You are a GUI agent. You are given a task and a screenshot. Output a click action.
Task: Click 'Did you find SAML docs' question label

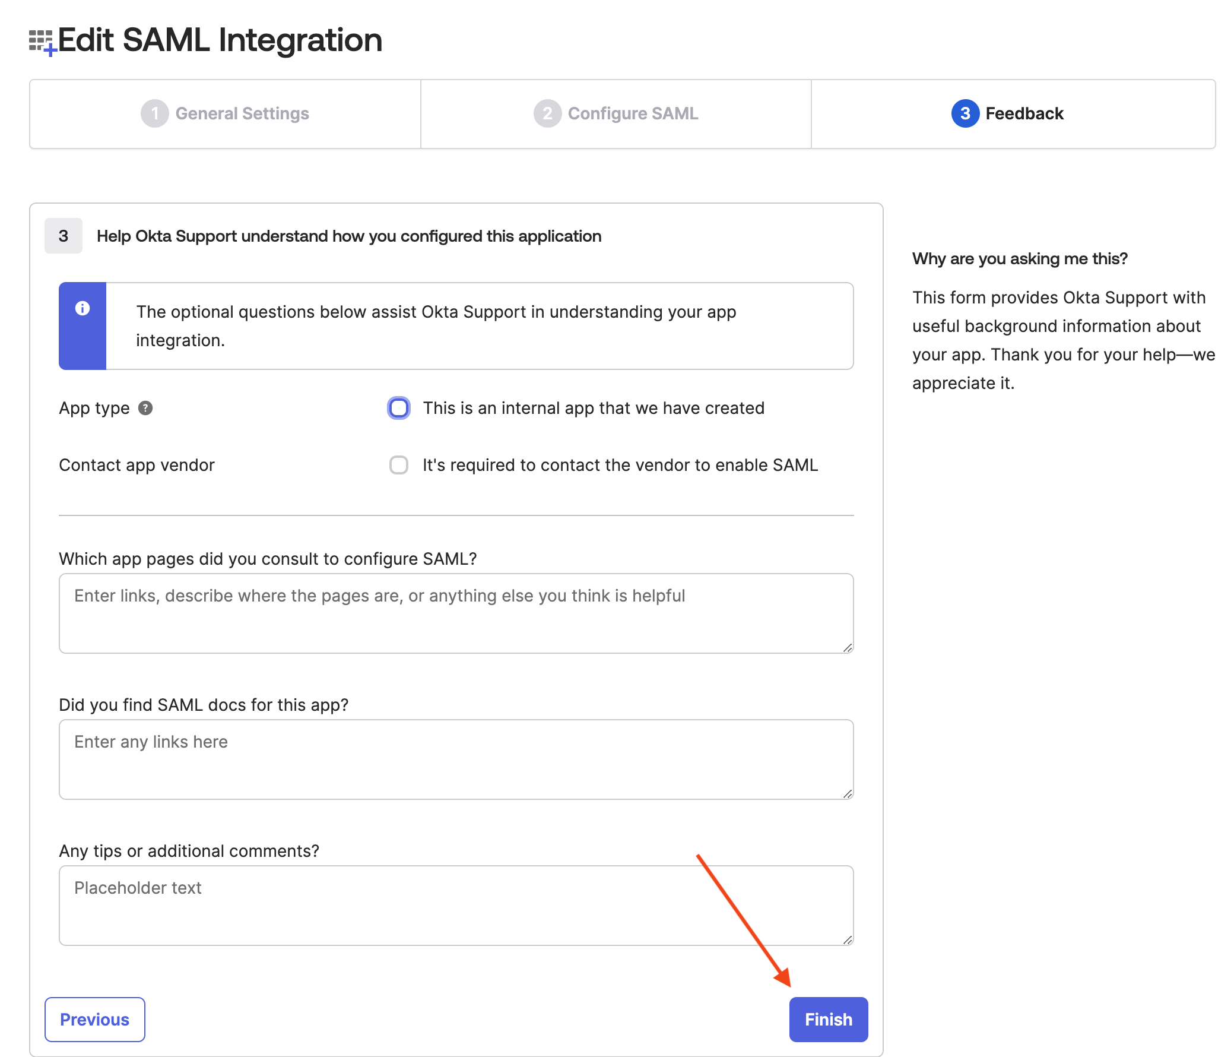pos(204,705)
